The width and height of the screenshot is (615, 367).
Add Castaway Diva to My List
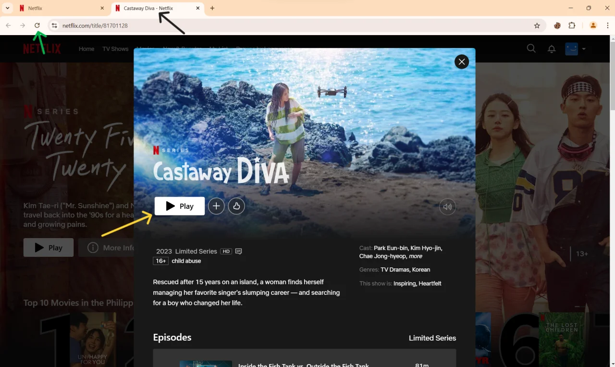pos(216,206)
